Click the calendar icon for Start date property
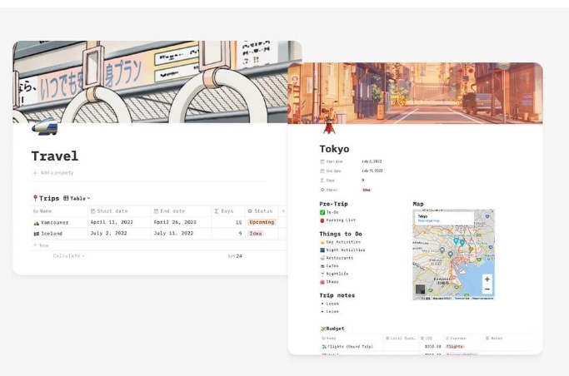Viewport: 569px width, 376px height. point(322,161)
